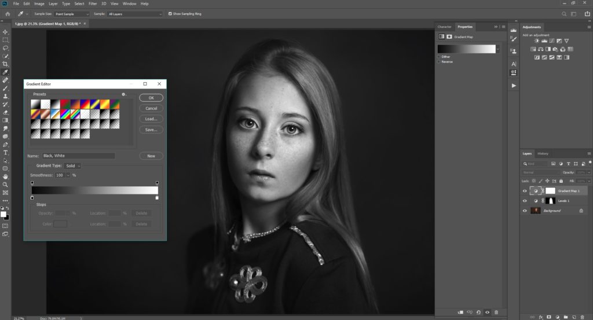Open search icon at top right
Screen dimensions: 593x320
coord(564,14)
